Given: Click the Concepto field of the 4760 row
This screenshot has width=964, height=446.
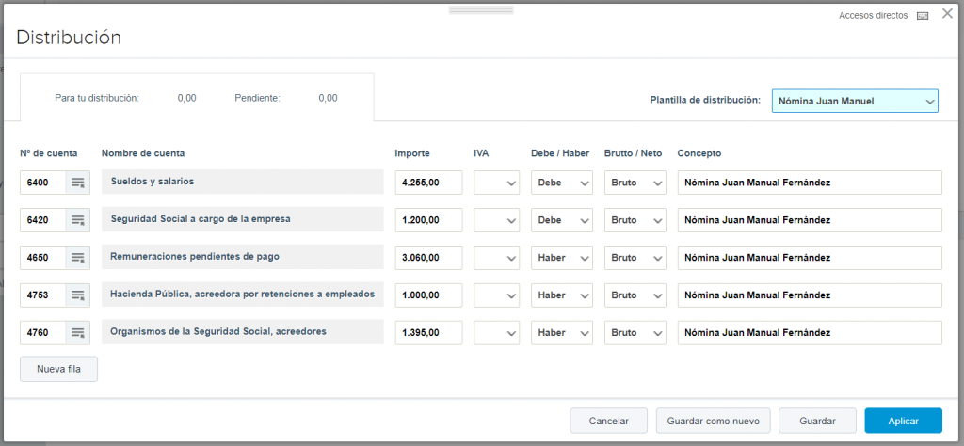Looking at the screenshot, I should tap(810, 333).
